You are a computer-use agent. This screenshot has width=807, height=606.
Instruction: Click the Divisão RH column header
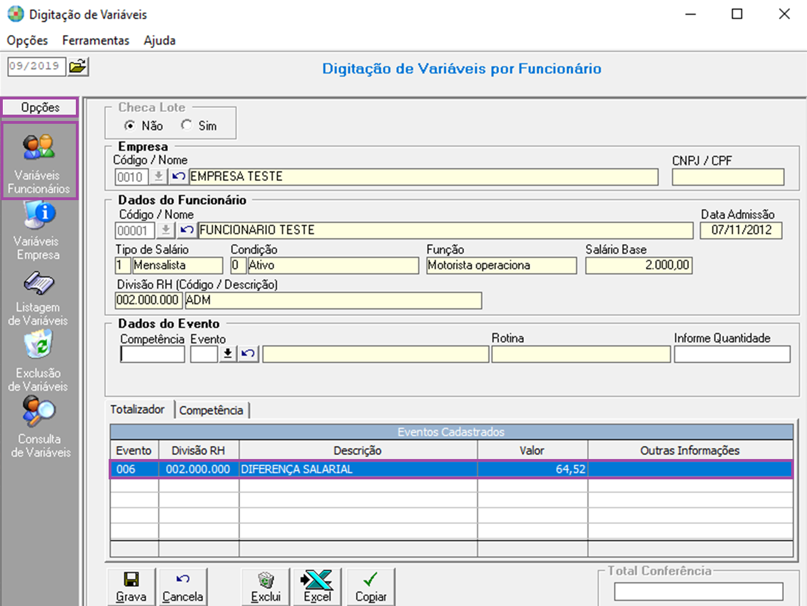(x=199, y=451)
